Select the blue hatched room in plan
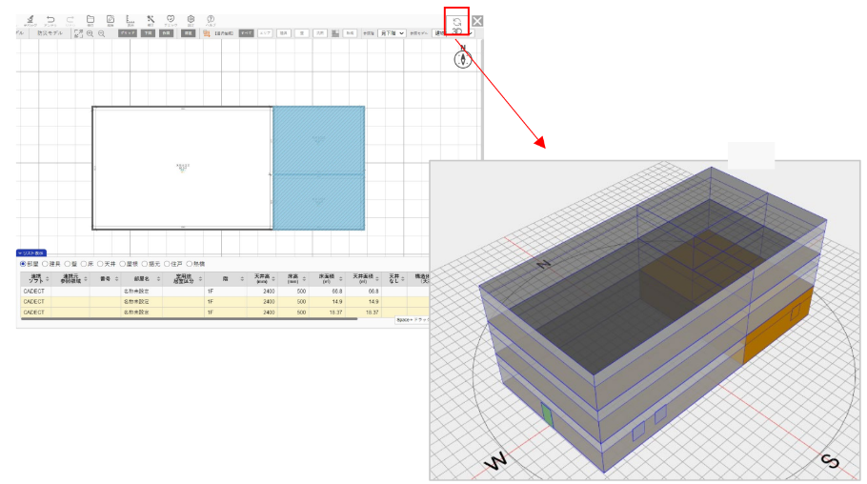Image resolution: width=867 pixels, height=484 pixels. (x=318, y=140)
